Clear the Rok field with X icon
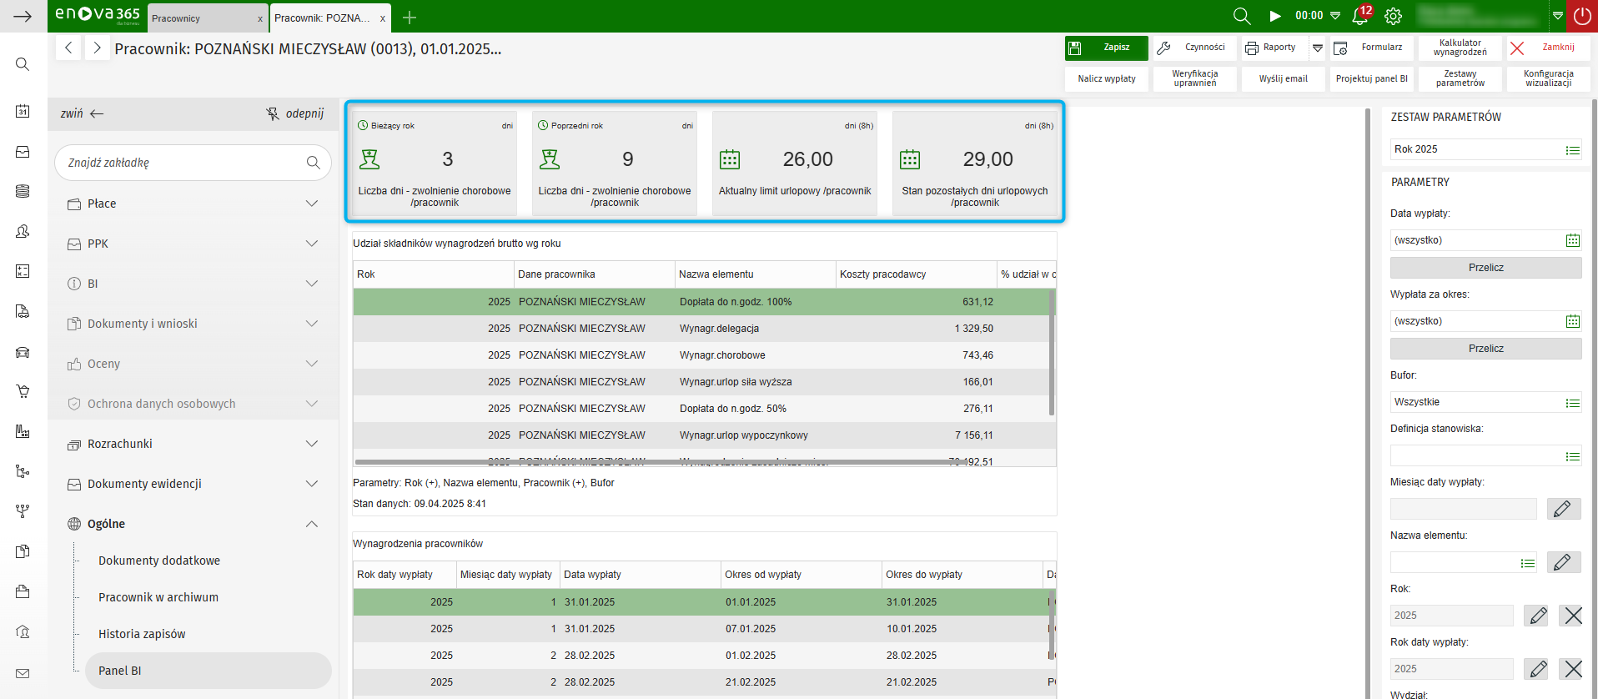The image size is (1598, 699). coord(1572,616)
